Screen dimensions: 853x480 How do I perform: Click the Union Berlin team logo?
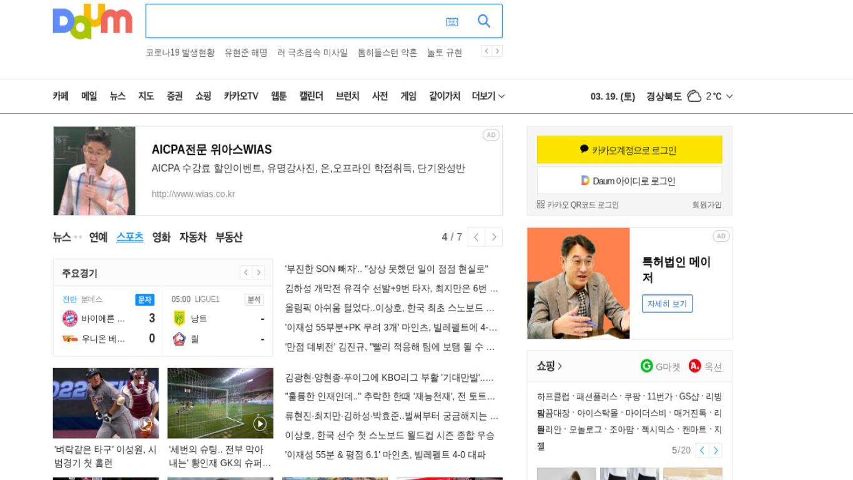coord(70,339)
